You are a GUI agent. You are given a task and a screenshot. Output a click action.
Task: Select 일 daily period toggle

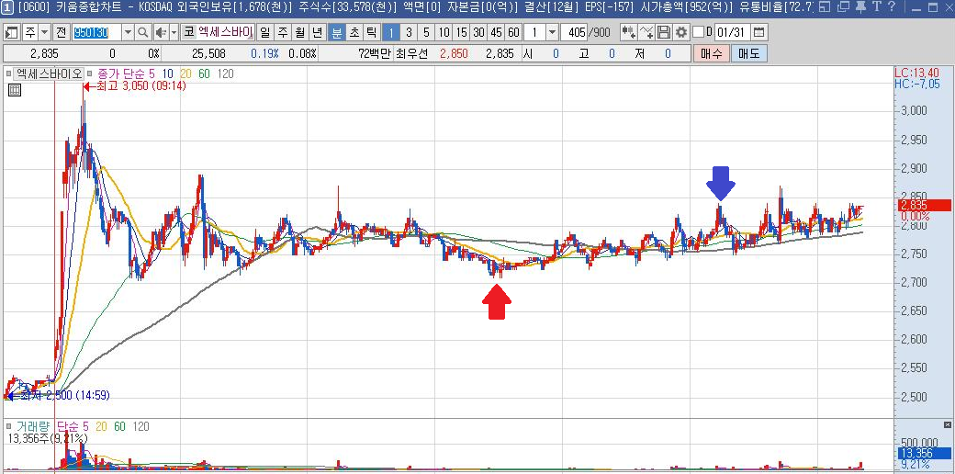(265, 32)
